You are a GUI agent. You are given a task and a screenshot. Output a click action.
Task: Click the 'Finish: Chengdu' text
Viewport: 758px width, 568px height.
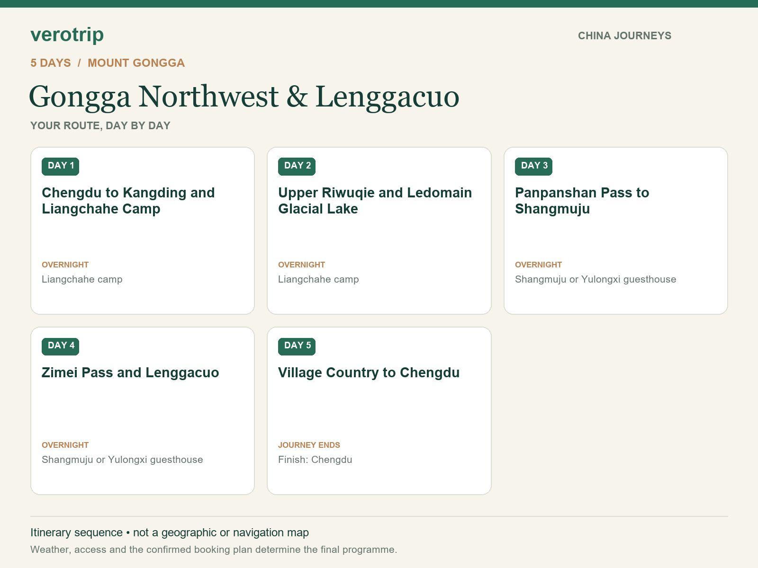pos(315,460)
